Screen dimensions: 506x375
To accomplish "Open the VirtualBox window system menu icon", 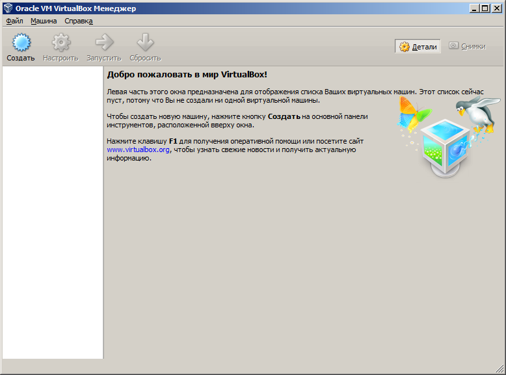I will click(8, 8).
